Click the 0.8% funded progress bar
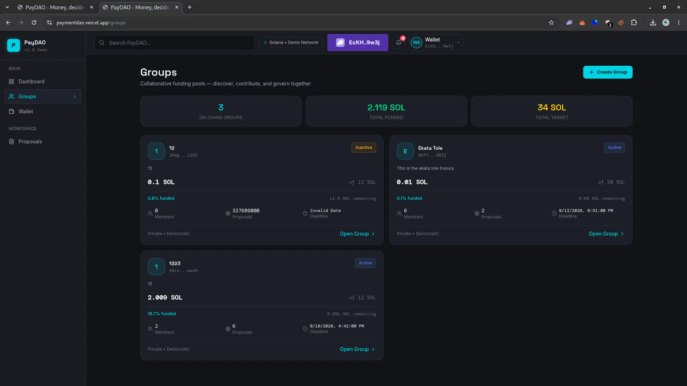 pos(262,191)
